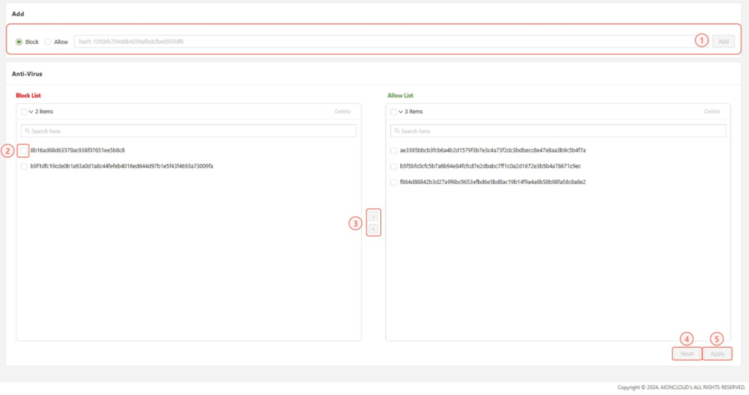Click the Block List search field
The width and height of the screenshot is (749, 395).
pyautogui.click(x=189, y=131)
